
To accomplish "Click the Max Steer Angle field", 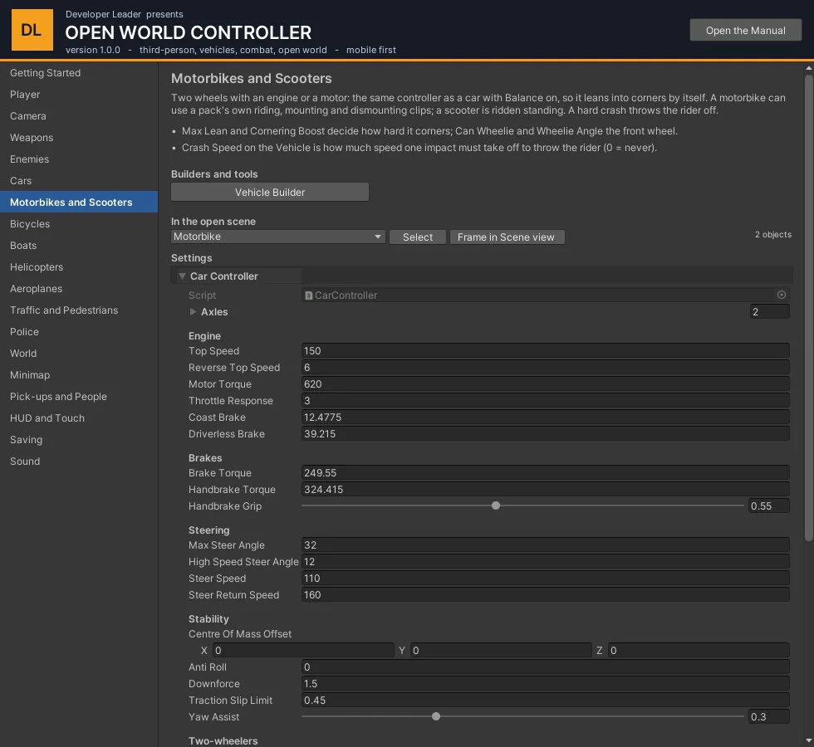I will 545,544.
